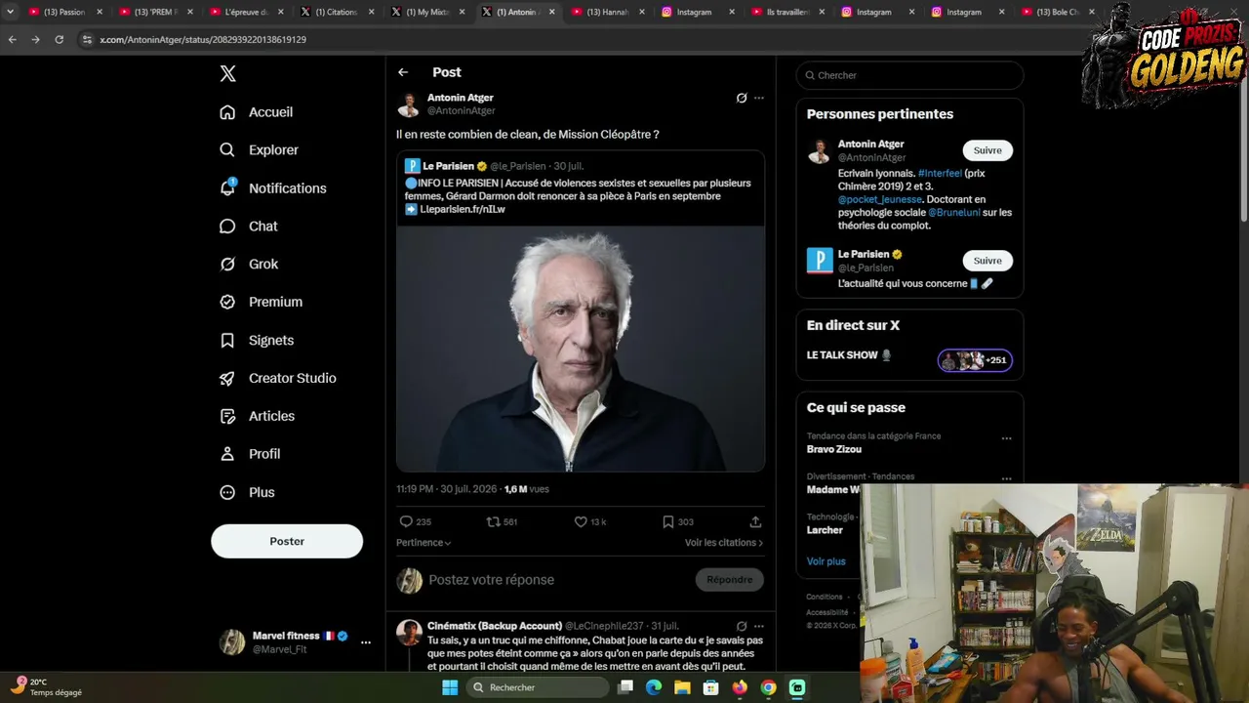
Task: Open Grok explain icon on main post
Action: click(742, 98)
